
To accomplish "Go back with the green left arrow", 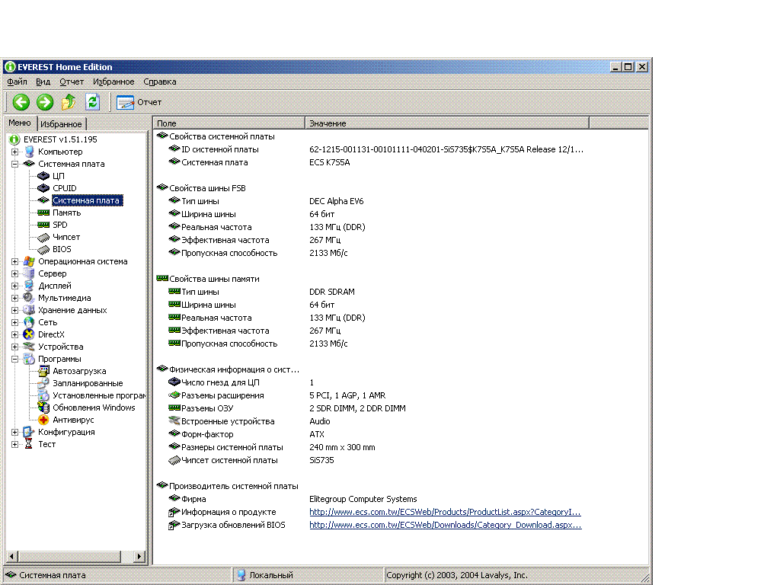I will pos(21,102).
